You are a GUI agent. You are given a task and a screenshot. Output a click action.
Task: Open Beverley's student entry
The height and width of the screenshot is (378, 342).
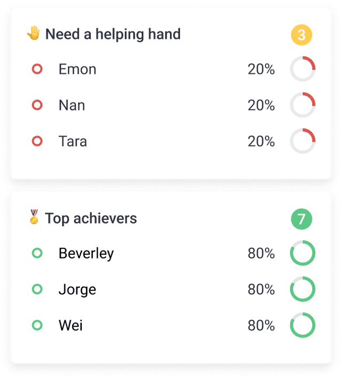click(86, 253)
